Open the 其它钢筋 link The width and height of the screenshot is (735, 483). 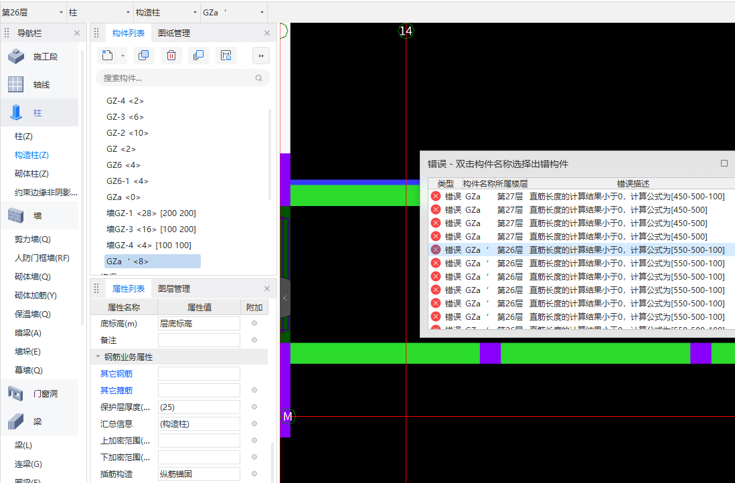point(116,374)
